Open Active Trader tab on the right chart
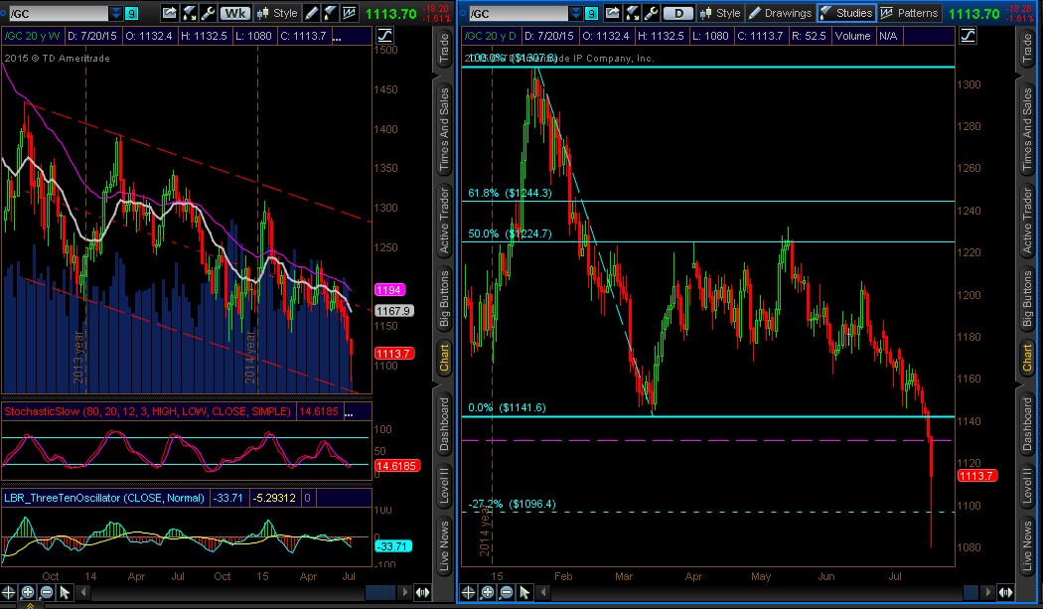1043x609 pixels. [1027, 221]
